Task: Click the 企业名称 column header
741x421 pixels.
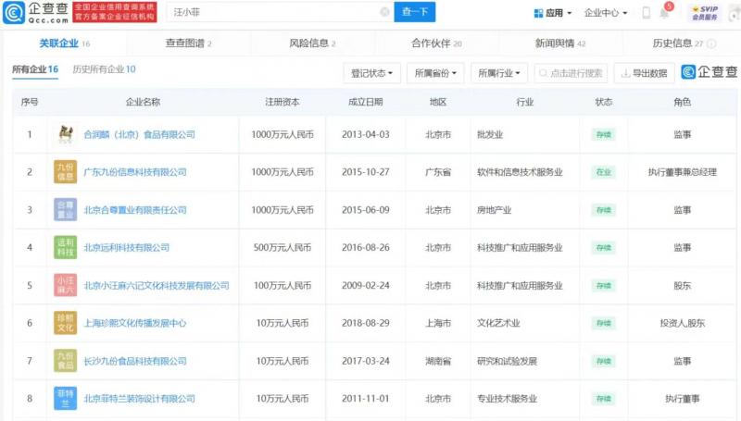Action: point(144,102)
